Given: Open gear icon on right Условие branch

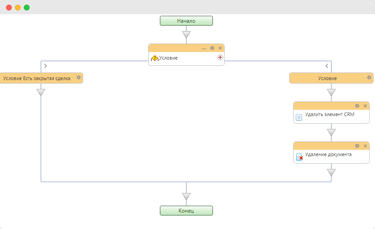Looking at the screenshot, I should [x=369, y=77].
